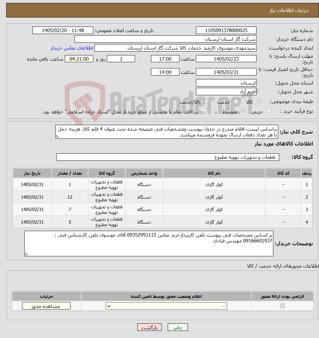Click the validity hour field 14:00

(165, 72)
